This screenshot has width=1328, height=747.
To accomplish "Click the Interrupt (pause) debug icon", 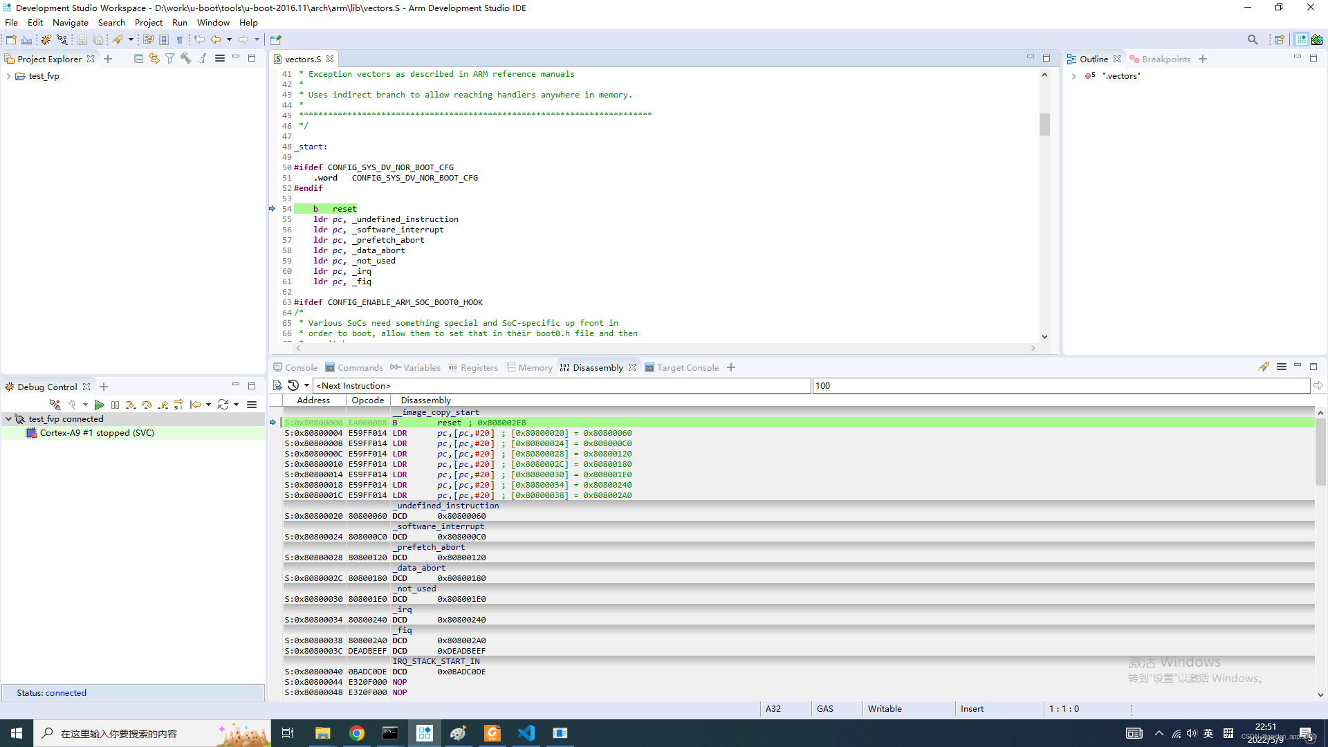I will pos(116,405).
